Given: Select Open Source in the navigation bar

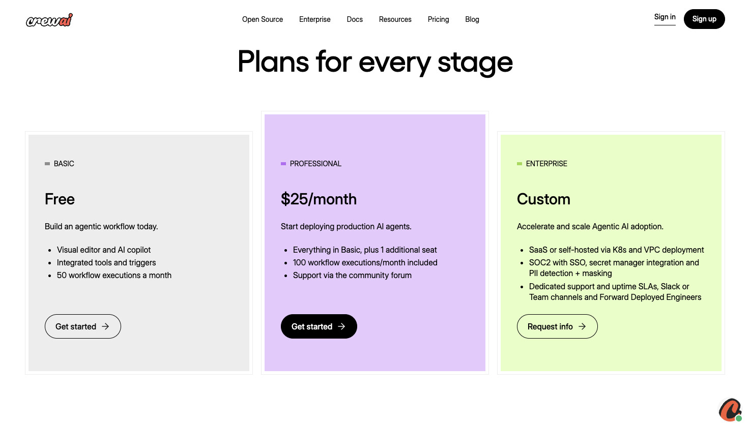Looking at the screenshot, I should point(262,19).
